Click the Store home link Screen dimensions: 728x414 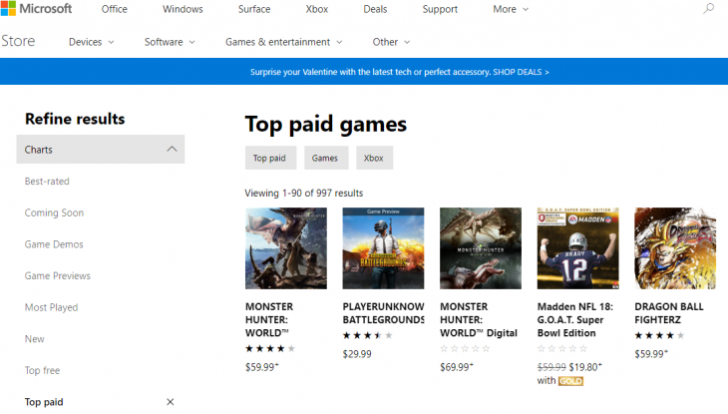click(x=18, y=41)
